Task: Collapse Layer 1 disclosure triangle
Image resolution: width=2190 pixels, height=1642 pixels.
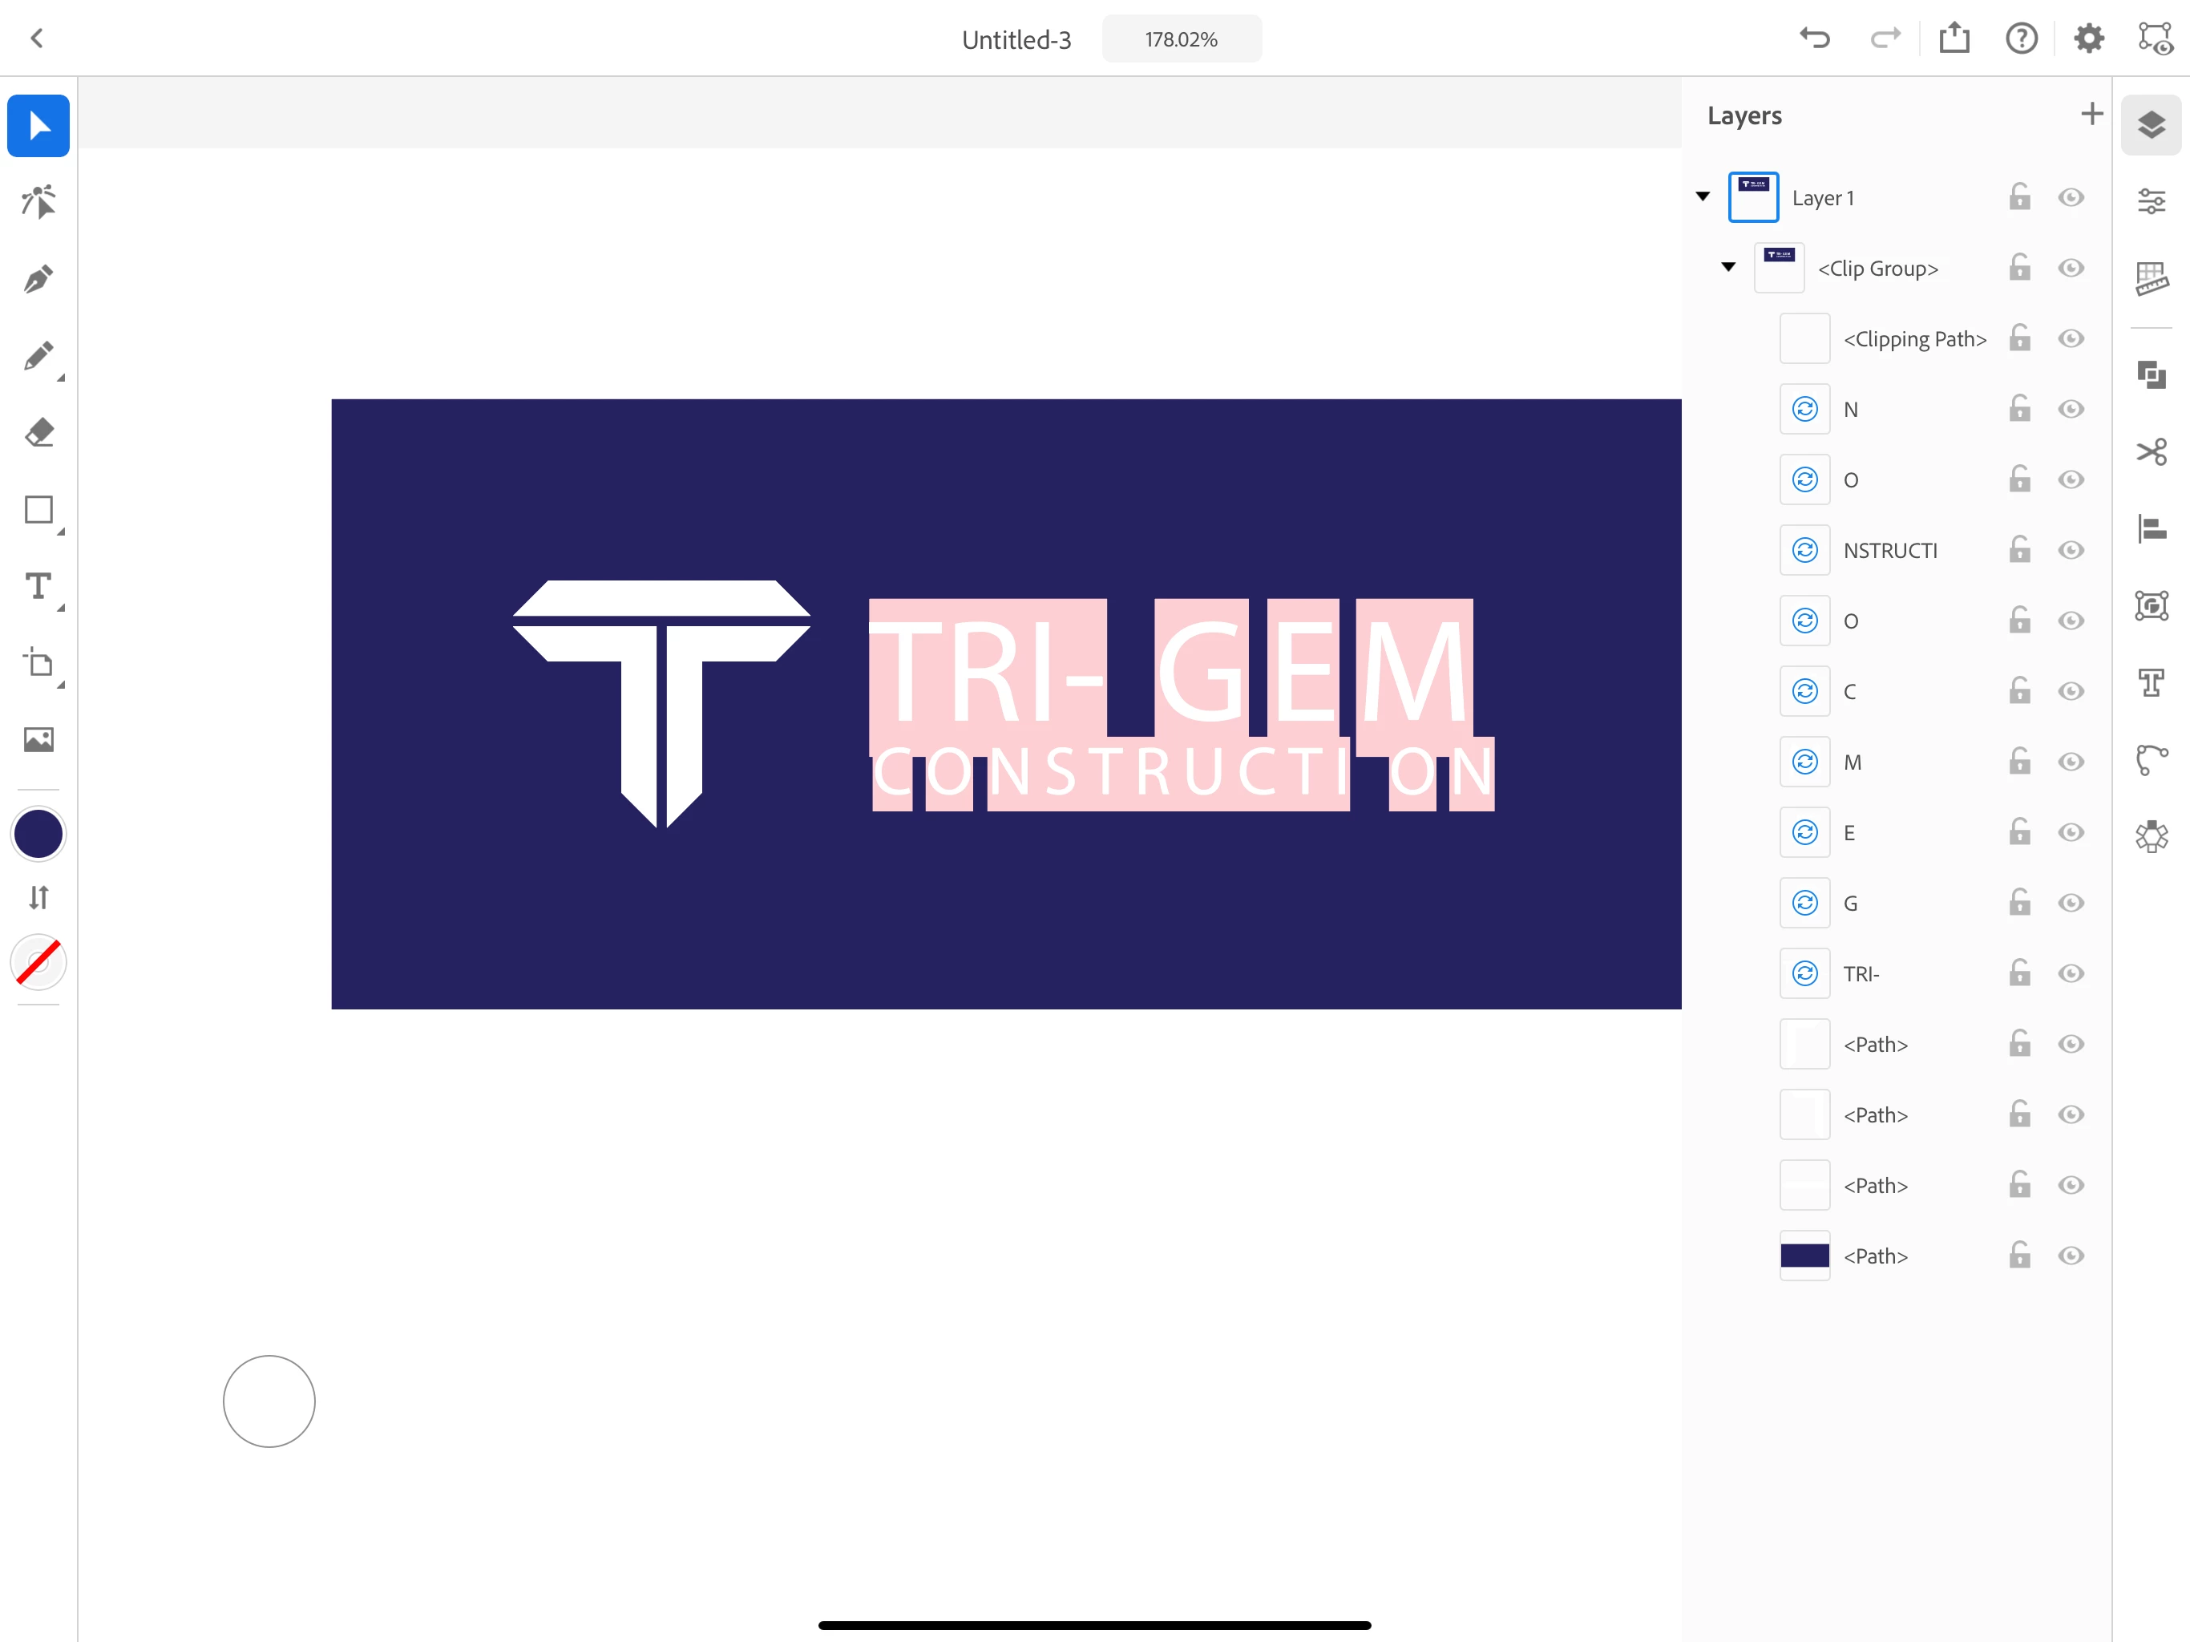Action: pos(1703,196)
